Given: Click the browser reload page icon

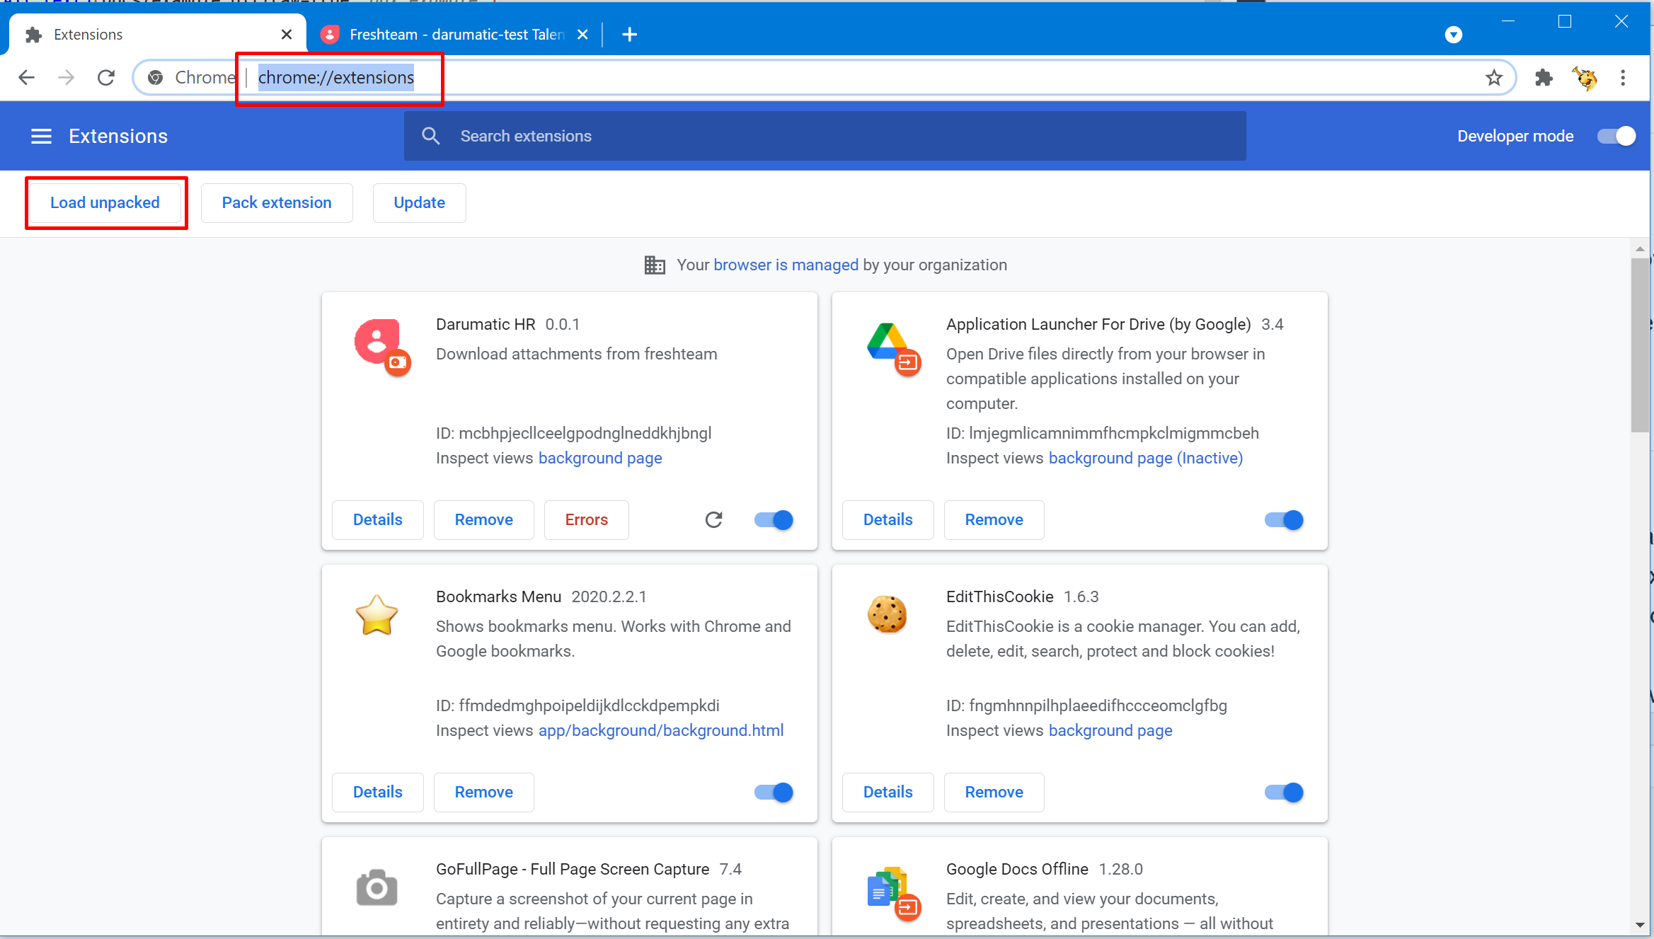Looking at the screenshot, I should click(106, 77).
